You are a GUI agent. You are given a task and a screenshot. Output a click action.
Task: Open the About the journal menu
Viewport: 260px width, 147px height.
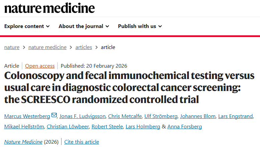pos(84,26)
